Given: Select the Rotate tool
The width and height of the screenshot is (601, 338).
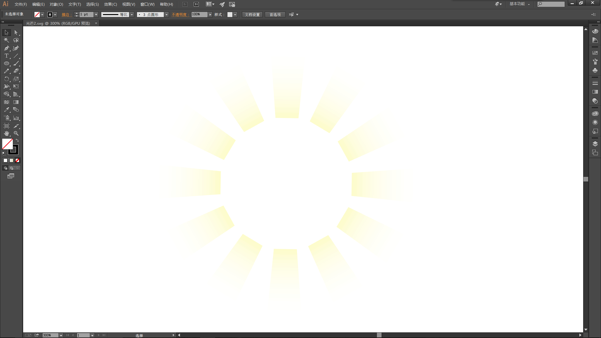Looking at the screenshot, I should tap(6, 79).
